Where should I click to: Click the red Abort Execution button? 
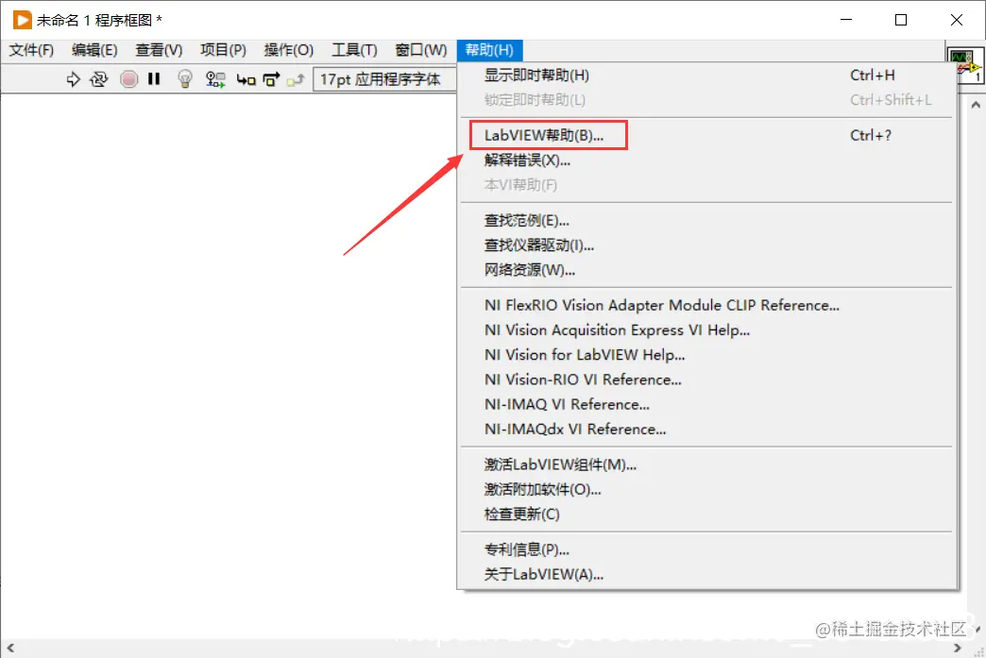click(128, 79)
